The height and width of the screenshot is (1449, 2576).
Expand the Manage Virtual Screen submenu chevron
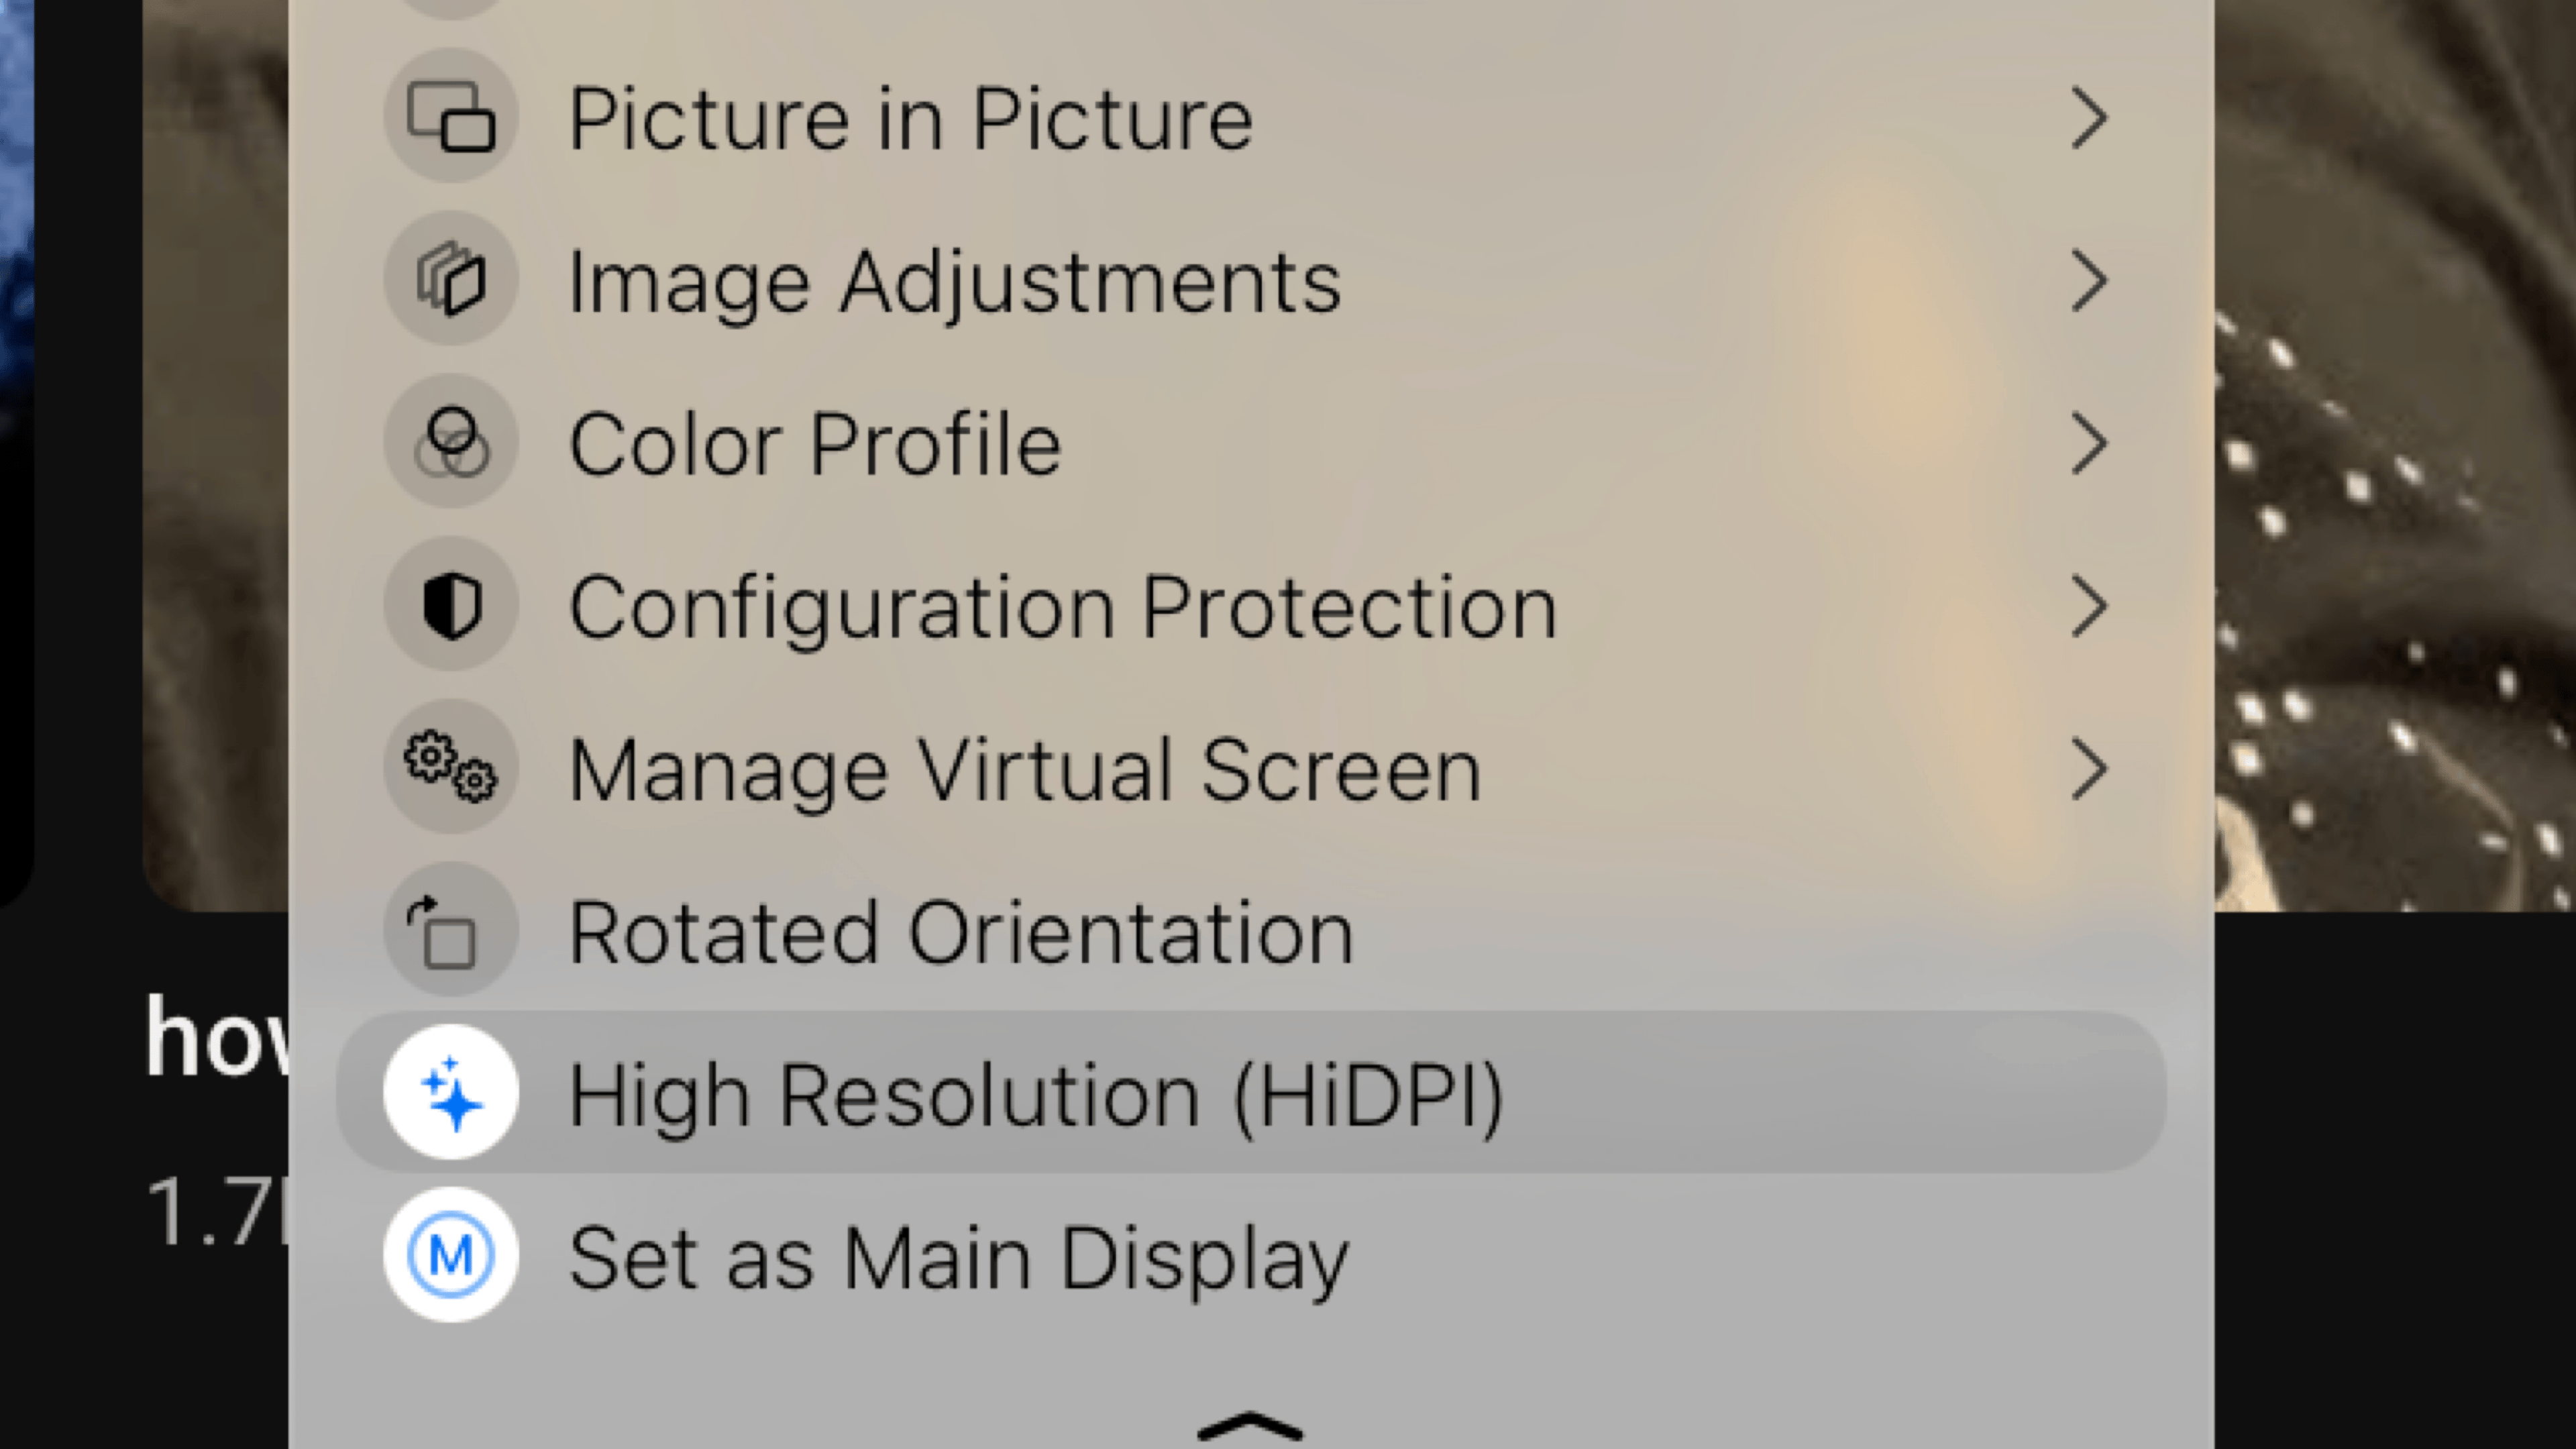point(2089,768)
